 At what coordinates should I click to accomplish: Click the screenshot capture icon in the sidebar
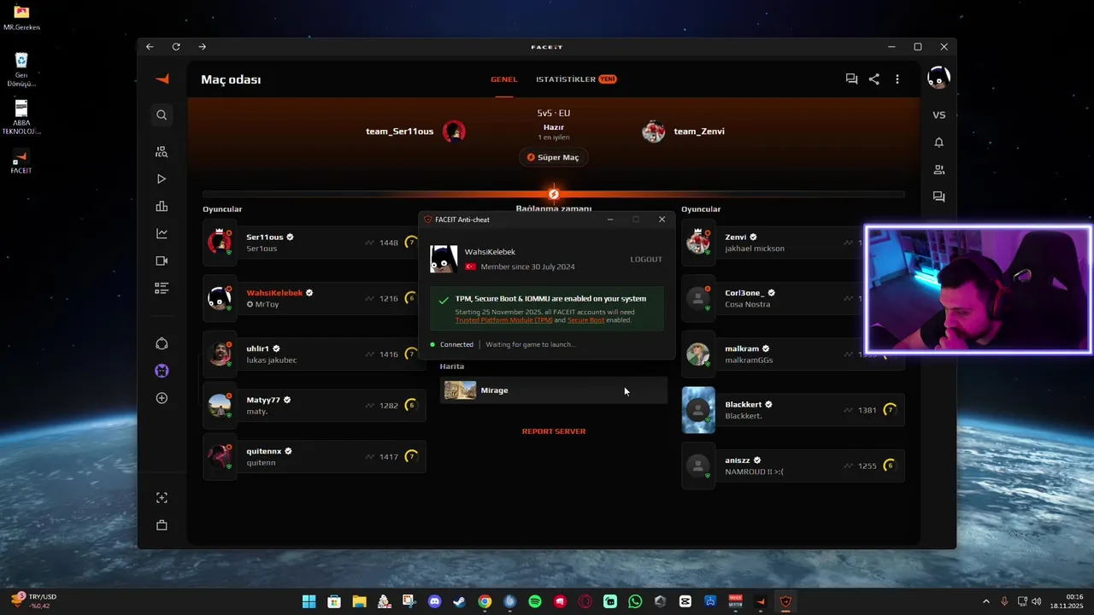tap(162, 498)
